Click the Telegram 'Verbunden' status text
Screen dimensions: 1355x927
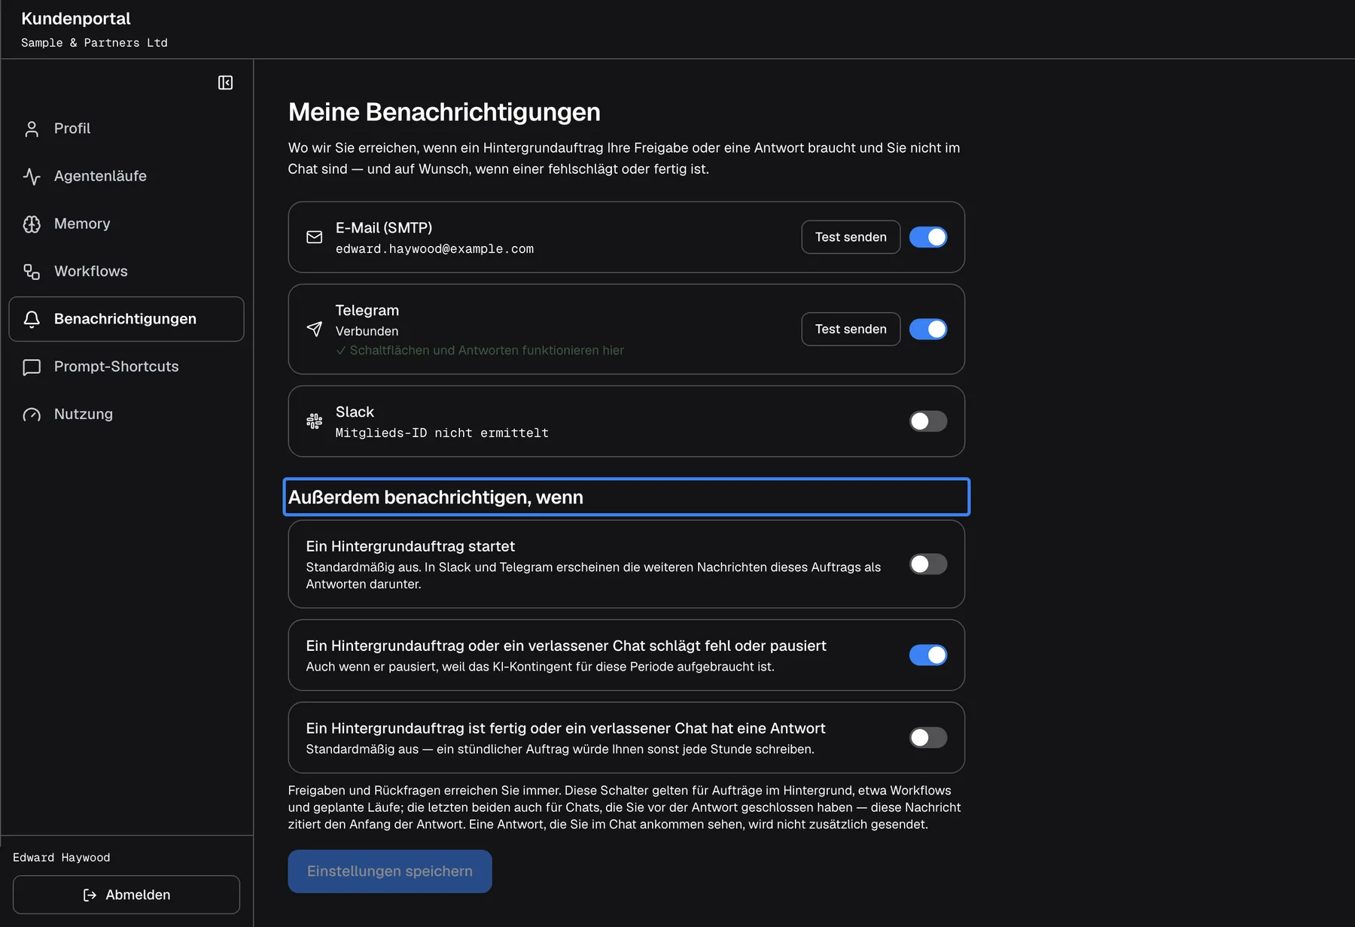tap(367, 331)
